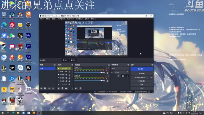Open advanced audio properties gear in mixer
Image resolution: width=204 pixels, height=115 pixels.
[76, 88]
